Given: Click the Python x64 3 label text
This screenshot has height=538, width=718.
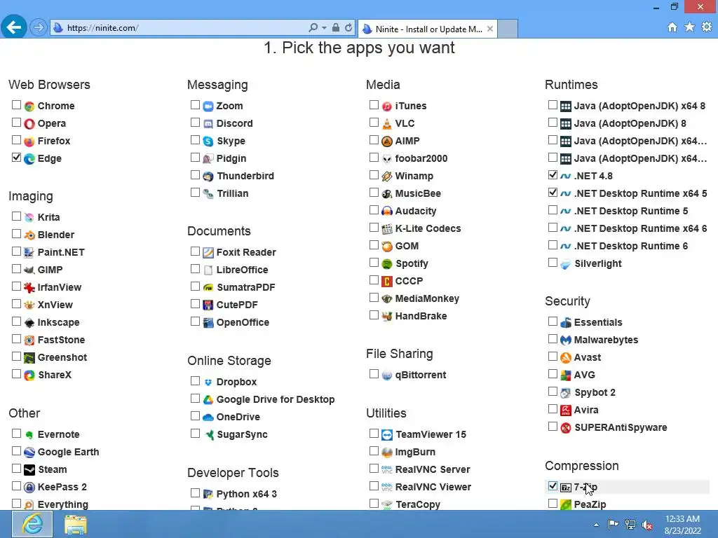Looking at the screenshot, I should 246,494.
